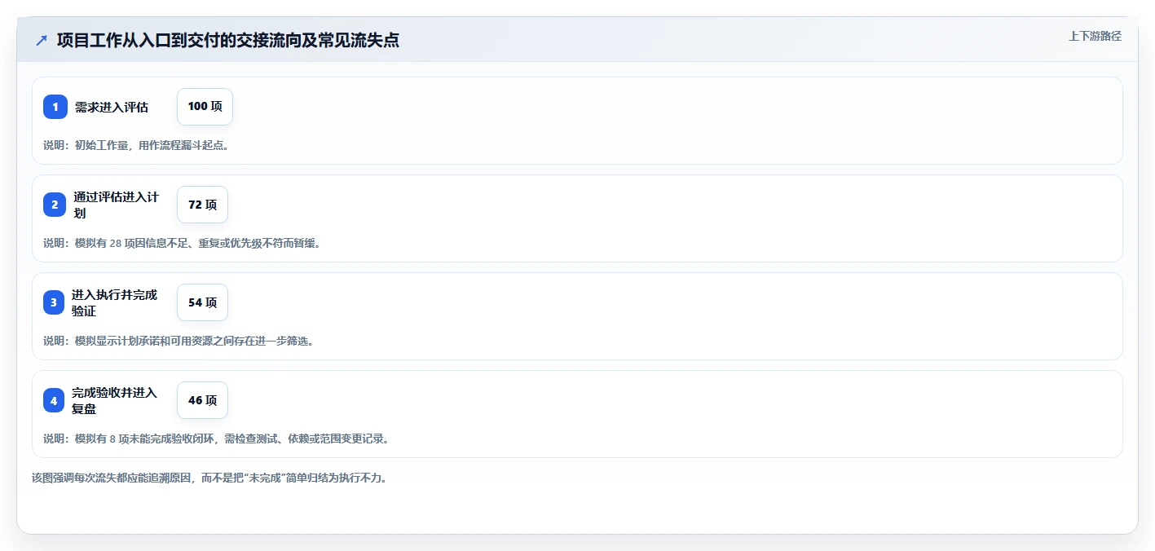Viewport: 1155px width, 551px height.
Task: Click the footer text 该图强调每次流失都应能追溯原因
Action: [x=209, y=478]
